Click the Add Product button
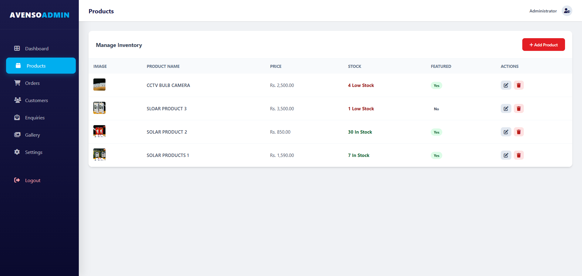 point(544,45)
